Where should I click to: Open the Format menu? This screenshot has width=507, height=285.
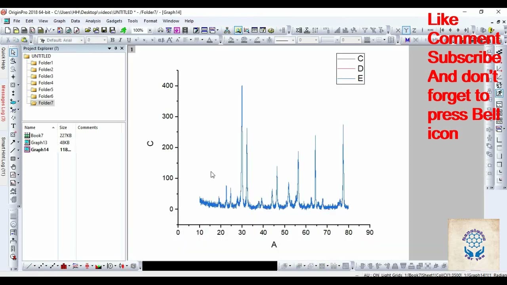click(151, 21)
